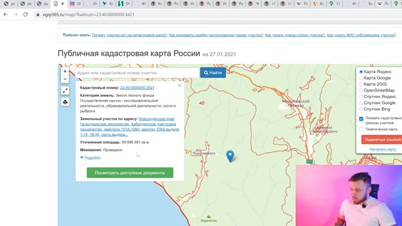
Task: Toggle fullscreen map with the expand arrows icon
Action: [x=65, y=90]
